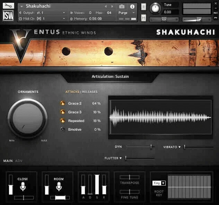Click the Grace 2 value 64 %

96,103
